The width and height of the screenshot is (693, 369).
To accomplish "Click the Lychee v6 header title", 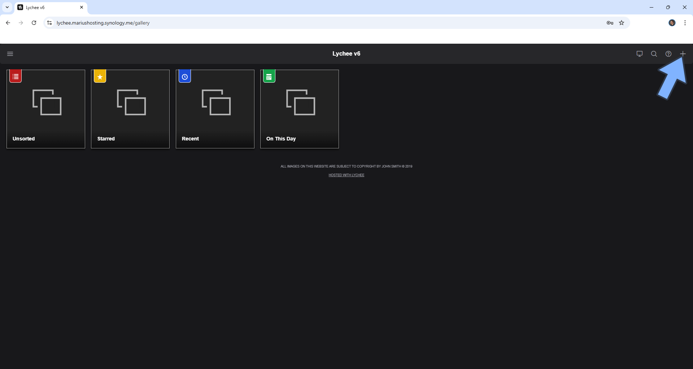I will tap(346, 53).
